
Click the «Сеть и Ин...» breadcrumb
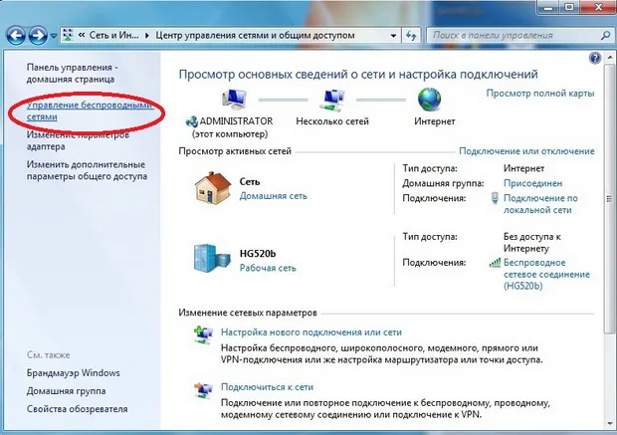[113, 35]
